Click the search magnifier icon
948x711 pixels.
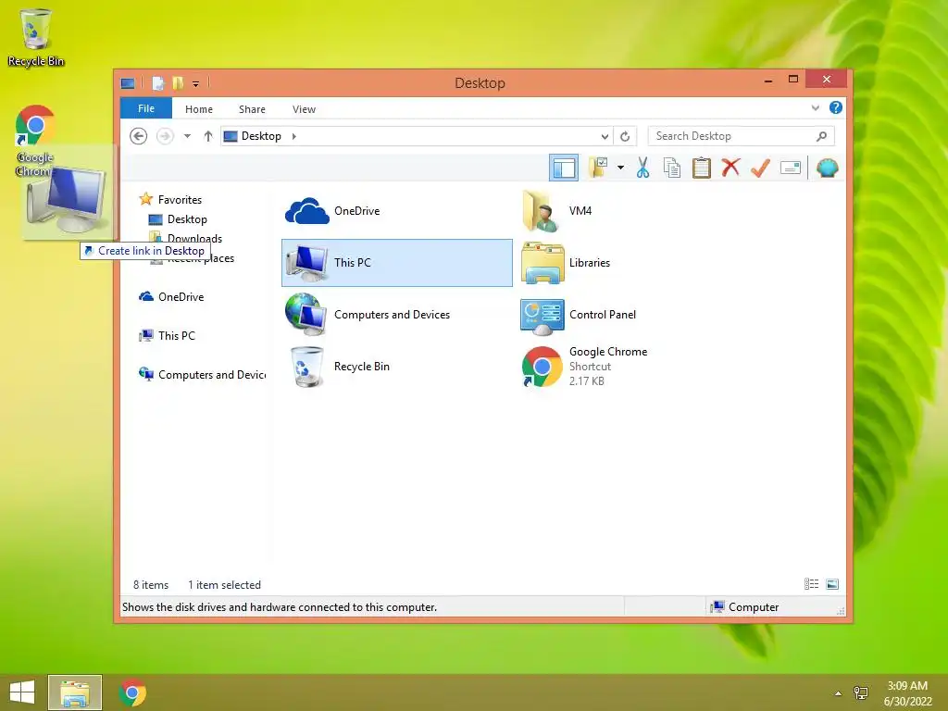[x=821, y=136]
